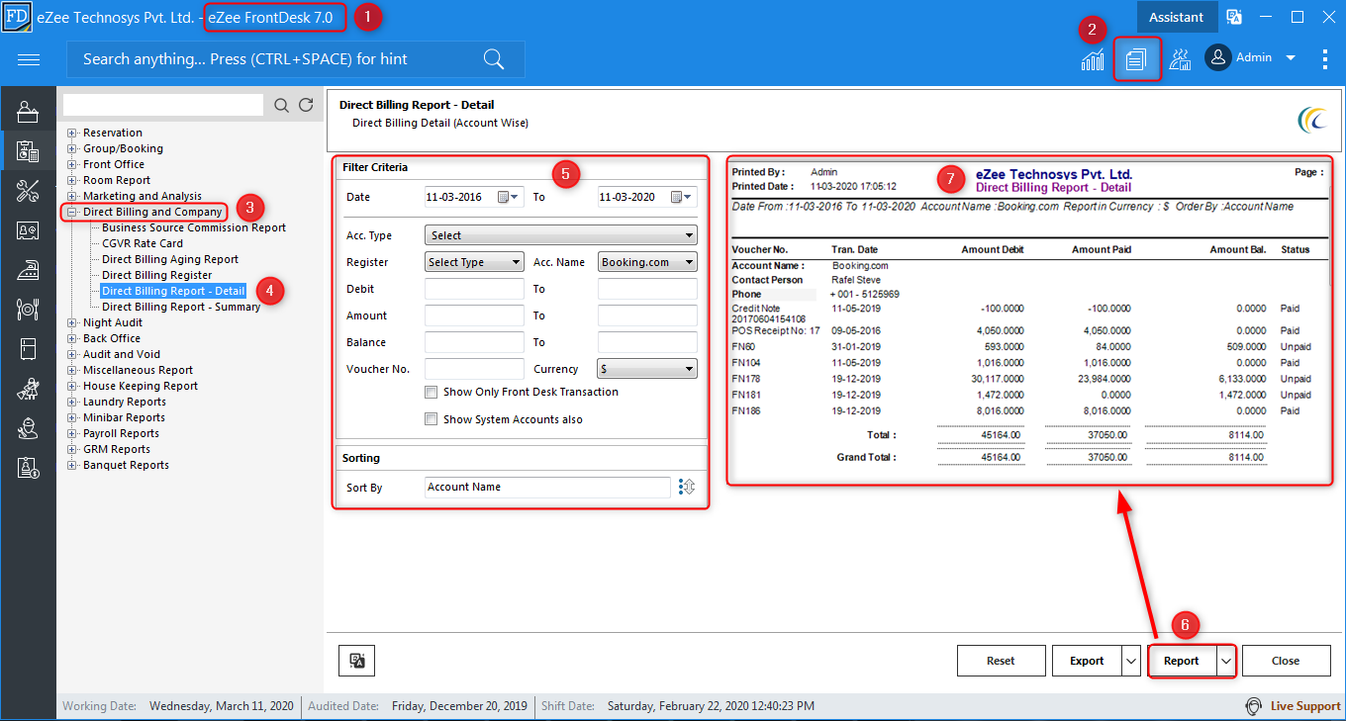The width and height of the screenshot is (1346, 721).
Task: Click the Amount To input field
Action: 647,315
